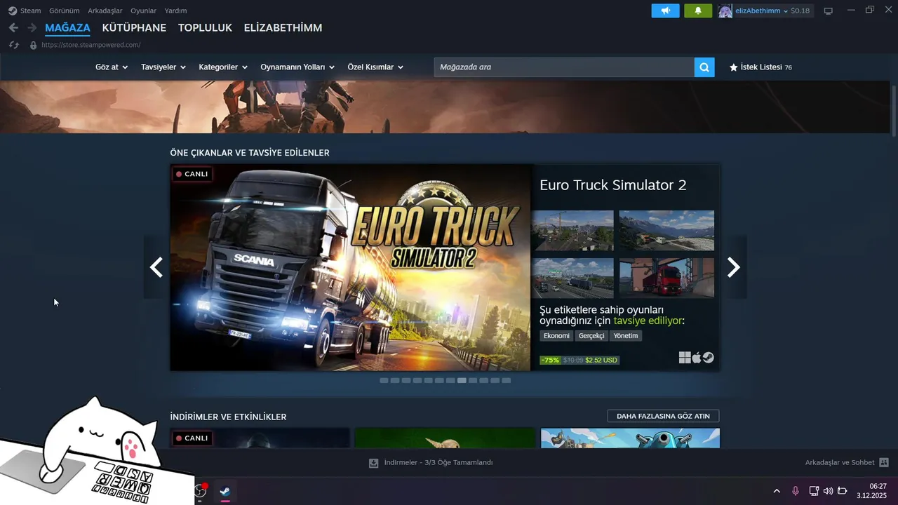Select the Ekonomi tag
The width and height of the screenshot is (898, 505).
coord(556,336)
